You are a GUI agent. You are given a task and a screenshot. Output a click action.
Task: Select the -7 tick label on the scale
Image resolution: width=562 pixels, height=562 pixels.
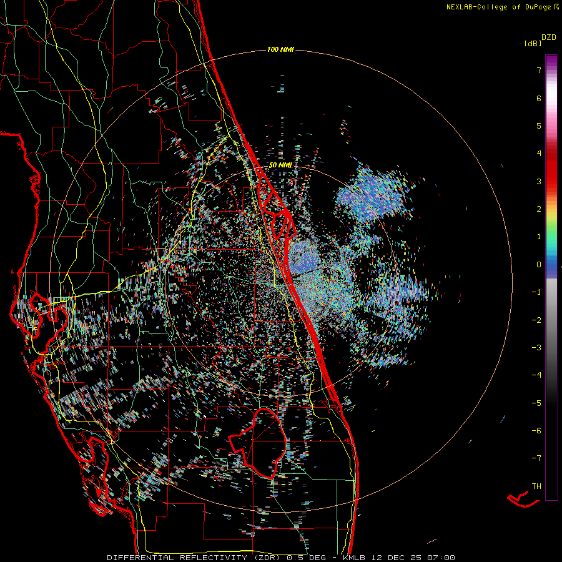point(536,458)
